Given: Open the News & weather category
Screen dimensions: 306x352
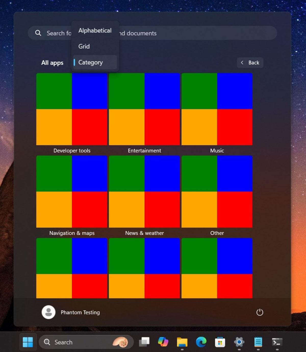Looking at the screenshot, I should tap(144, 191).
